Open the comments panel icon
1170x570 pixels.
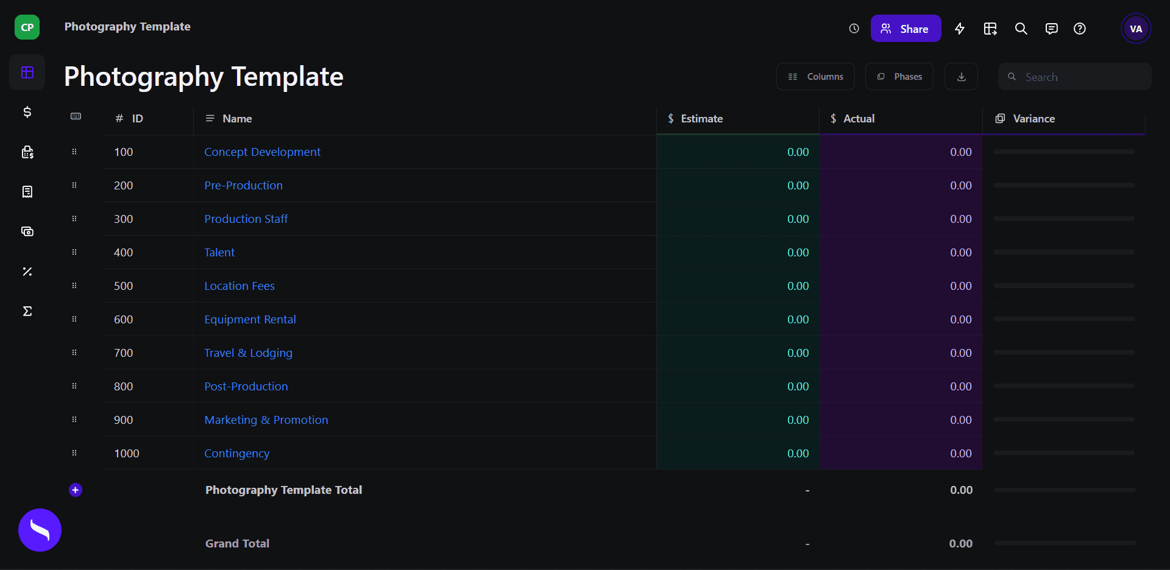[x=1051, y=29]
